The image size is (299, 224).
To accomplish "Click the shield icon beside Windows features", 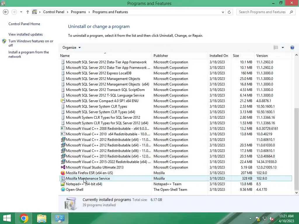I will tap(4, 41).
